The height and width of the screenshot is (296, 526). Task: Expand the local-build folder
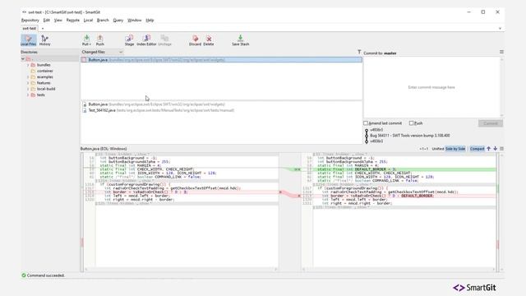pyautogui.click(x=28, y=89)
